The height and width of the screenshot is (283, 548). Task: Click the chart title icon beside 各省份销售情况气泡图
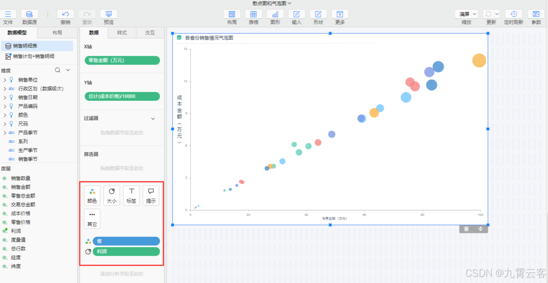[x=179, y=38]
